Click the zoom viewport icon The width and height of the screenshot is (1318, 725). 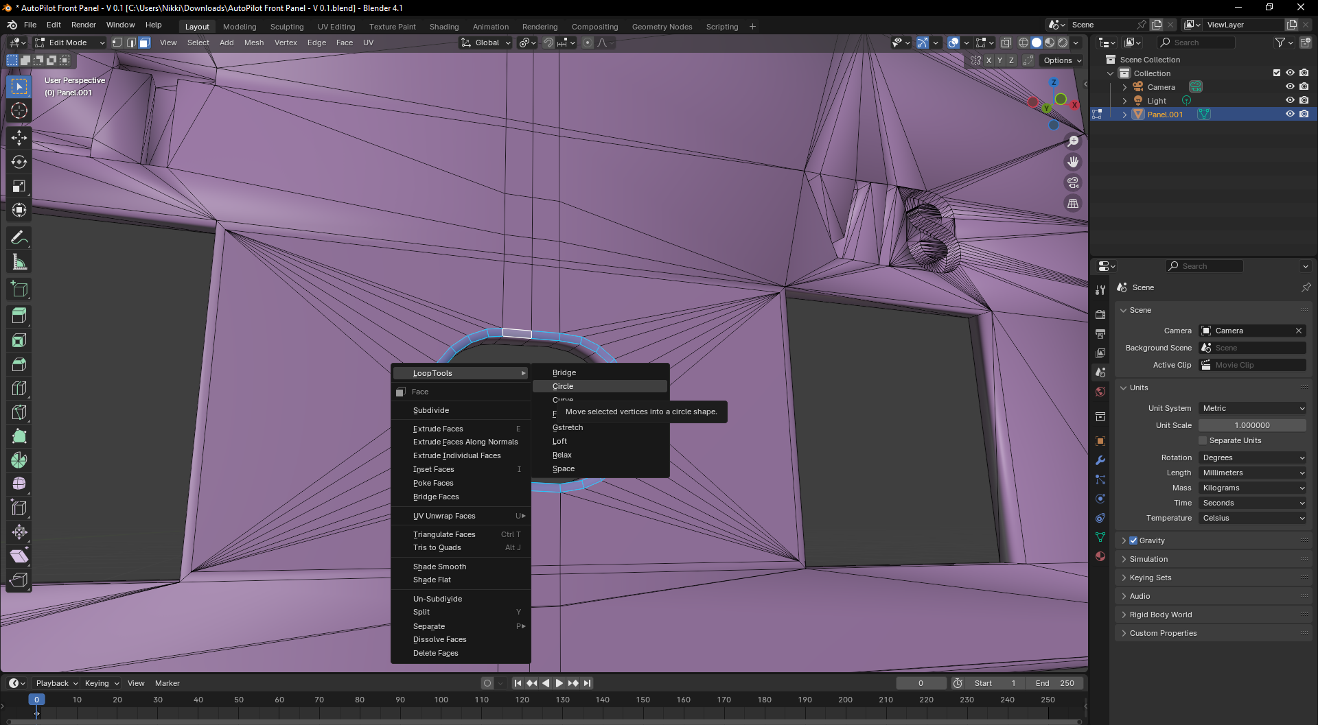click(1073, 141)
